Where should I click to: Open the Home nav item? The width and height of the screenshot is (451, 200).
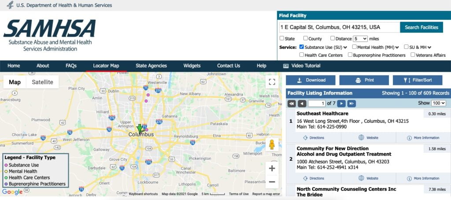coord(14,66)
